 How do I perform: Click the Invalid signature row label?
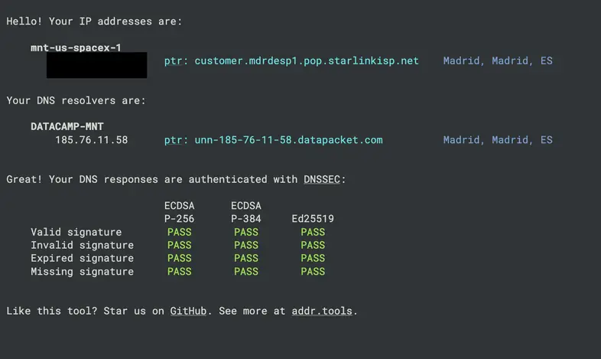(x=83, y=245)
